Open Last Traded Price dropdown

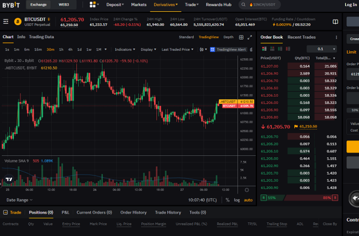pyautogui.click(x=177, y=49)
